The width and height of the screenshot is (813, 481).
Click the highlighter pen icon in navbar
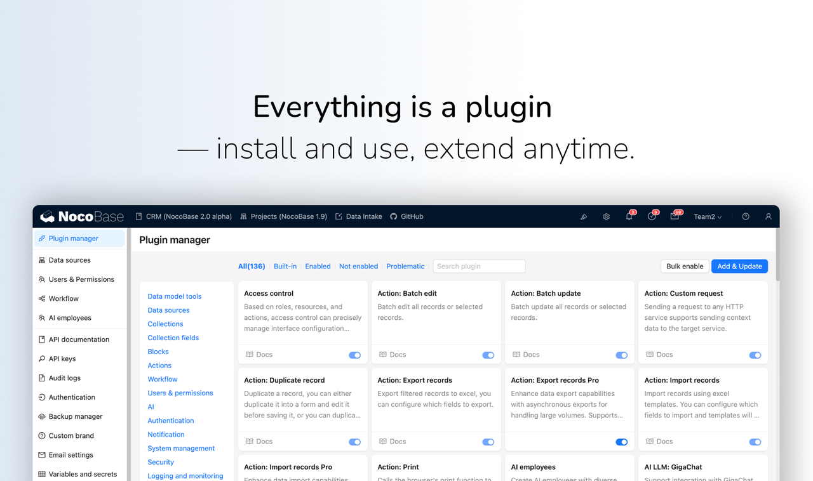point(583,216)
